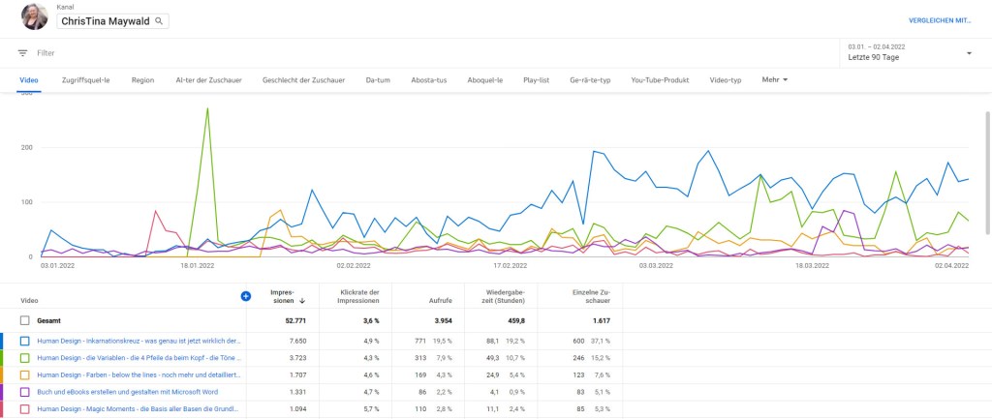The width and height of the screenshot is (992, 419).
Task: Sort by the Aufrufe column header
Action: click(x=441, y=301)
